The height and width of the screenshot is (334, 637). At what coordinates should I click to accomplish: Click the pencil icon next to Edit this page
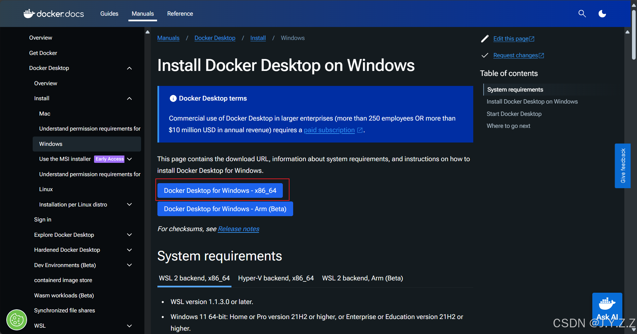tap(485, 39)
